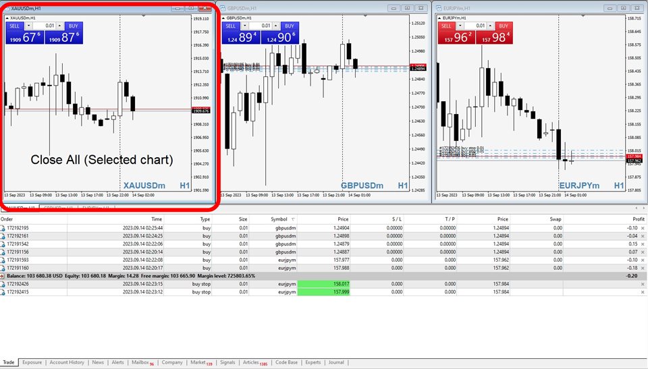Image resolution: width=648 pixels, height=369 pixels.
Task: Click the balance row icon
Action: pyautogui.click(x=3, y=276)
